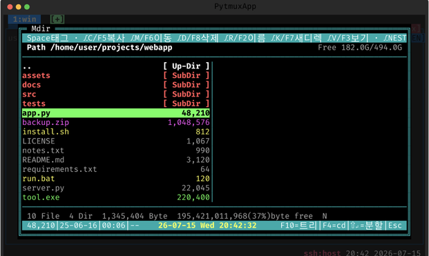Choose the /D/F8삭제 delete command
Viewport: 429px width, 256px height.
(x=198, y=38)
